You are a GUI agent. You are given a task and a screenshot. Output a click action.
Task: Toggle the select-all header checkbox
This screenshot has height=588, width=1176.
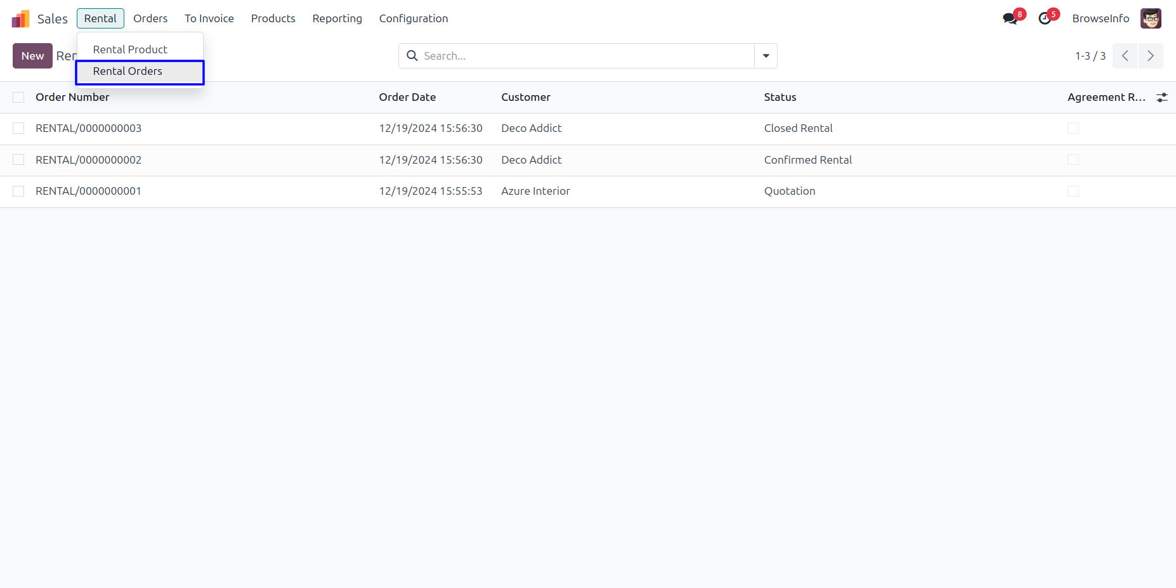[x=18, y=97]
